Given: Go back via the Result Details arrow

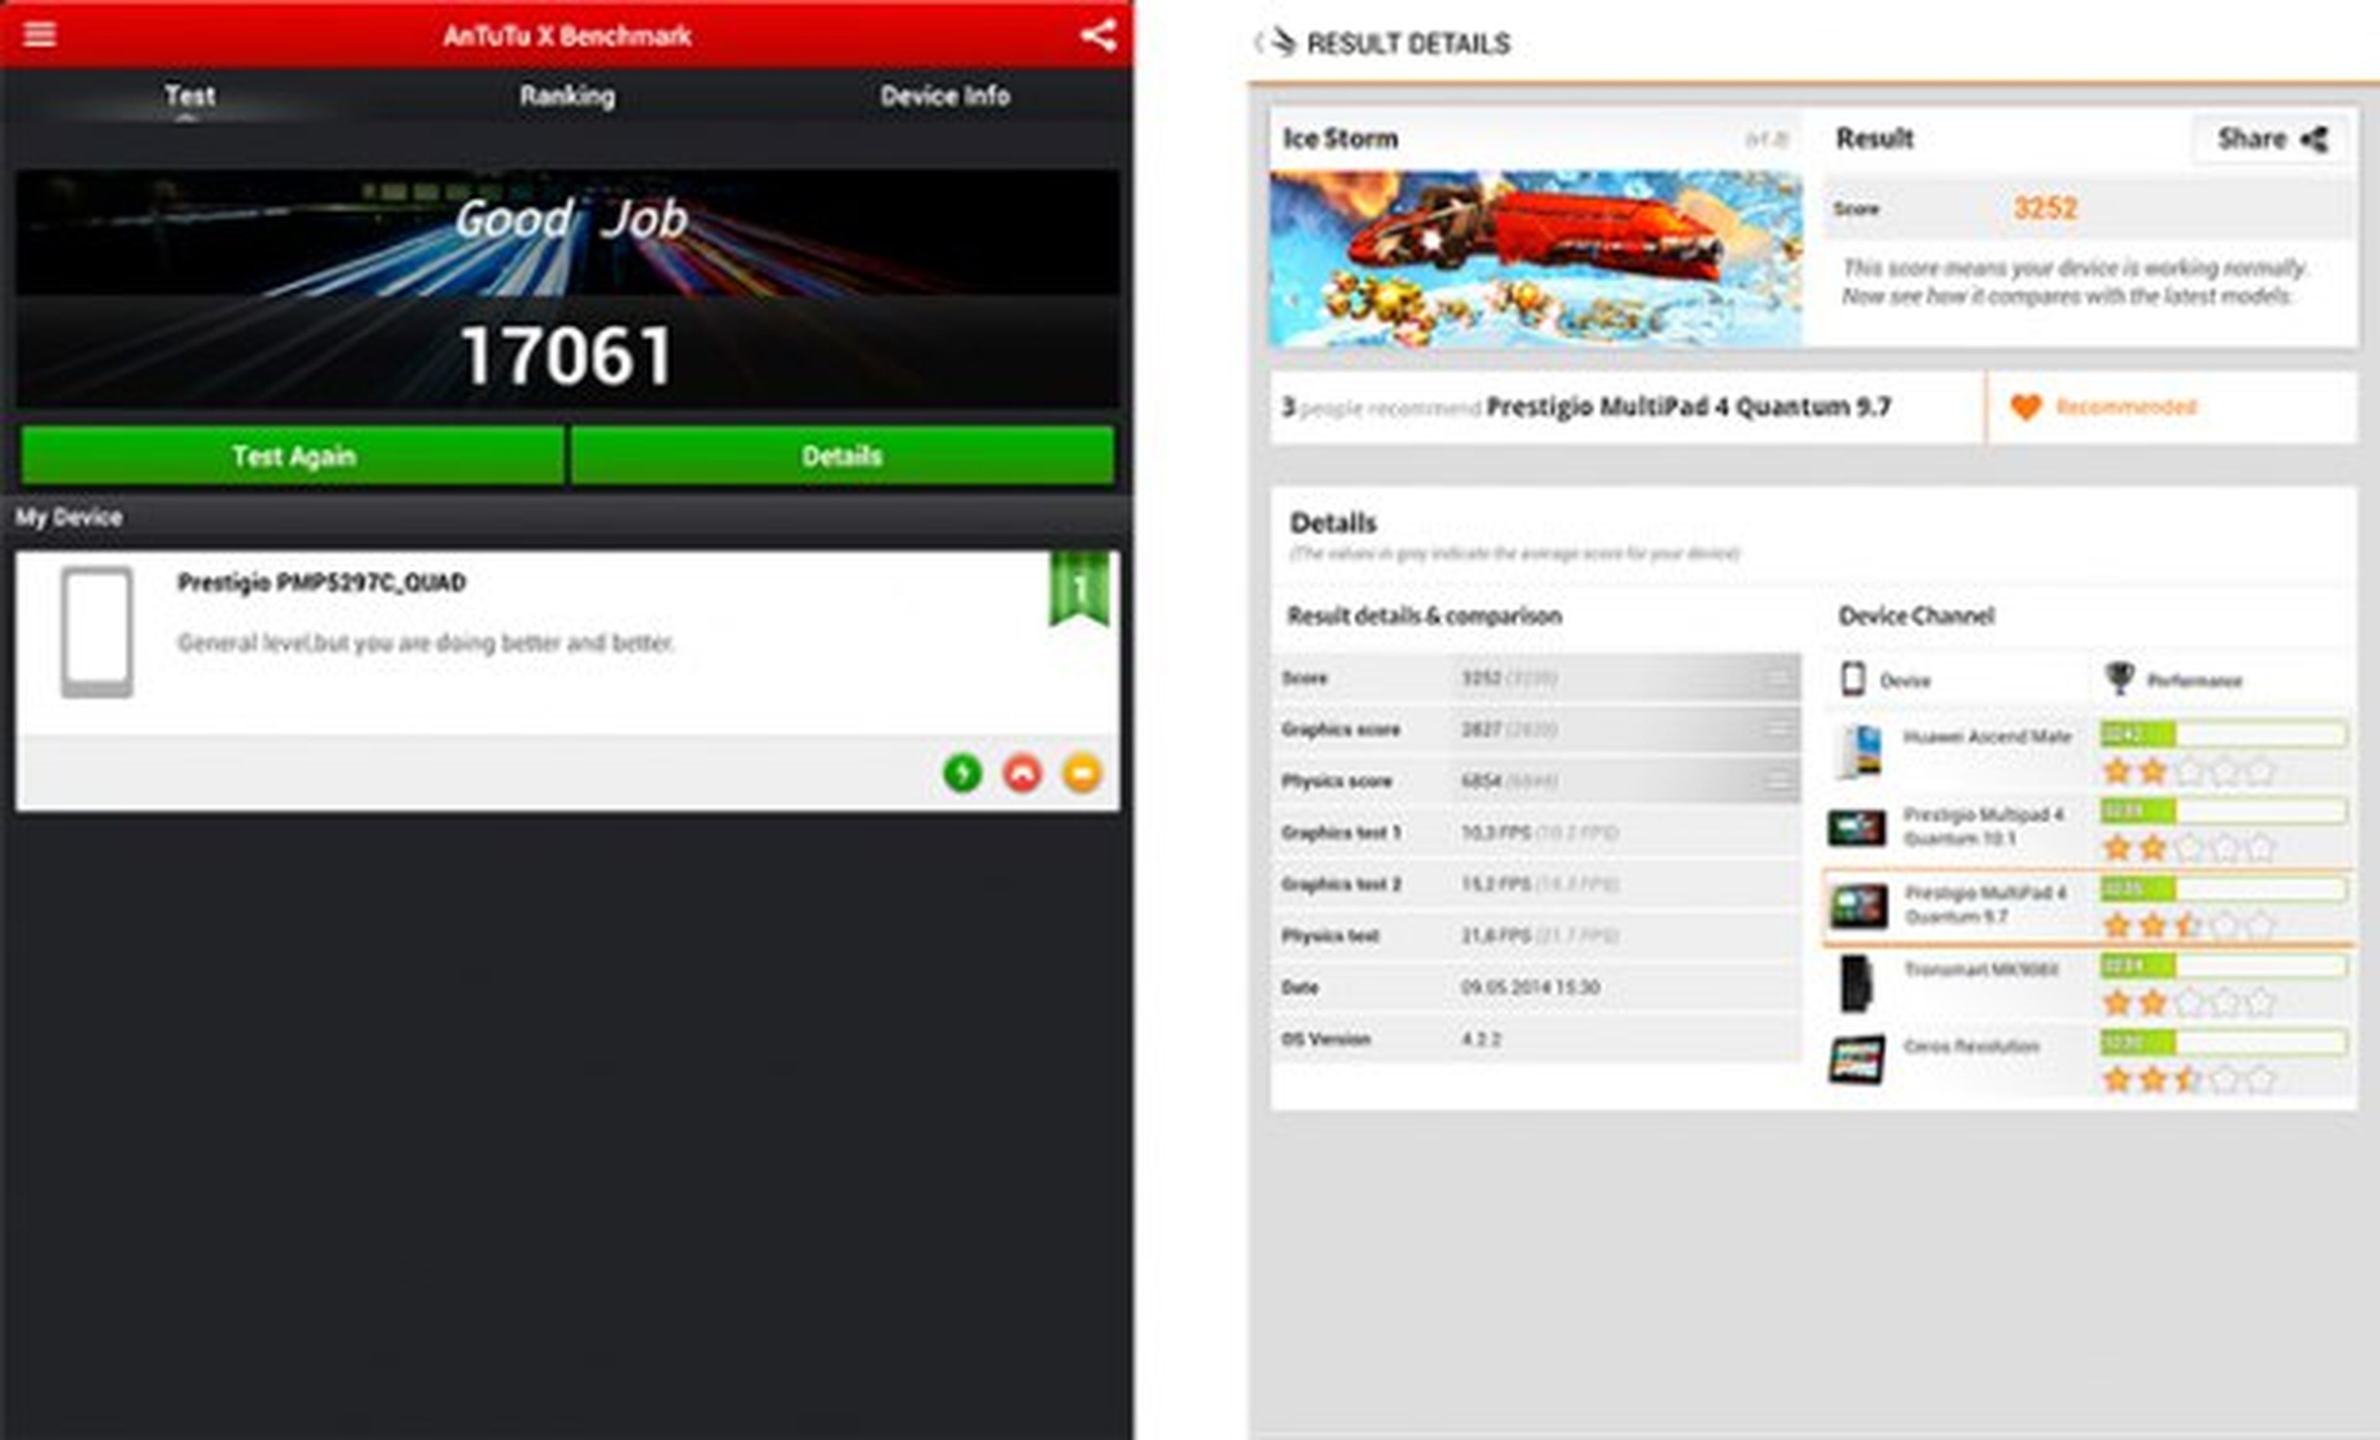Looking at the screenshot, I should click(x=1259, y=43).
